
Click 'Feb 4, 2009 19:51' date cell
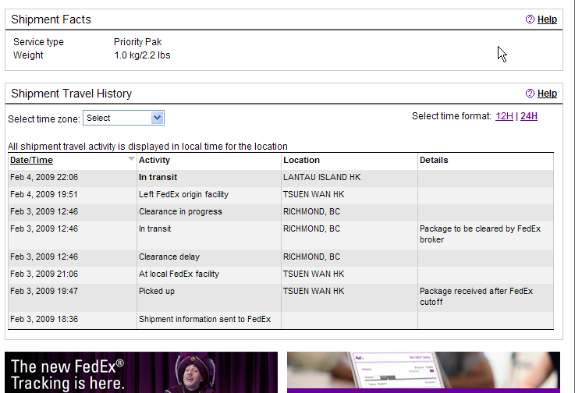(x=44, y=194)
